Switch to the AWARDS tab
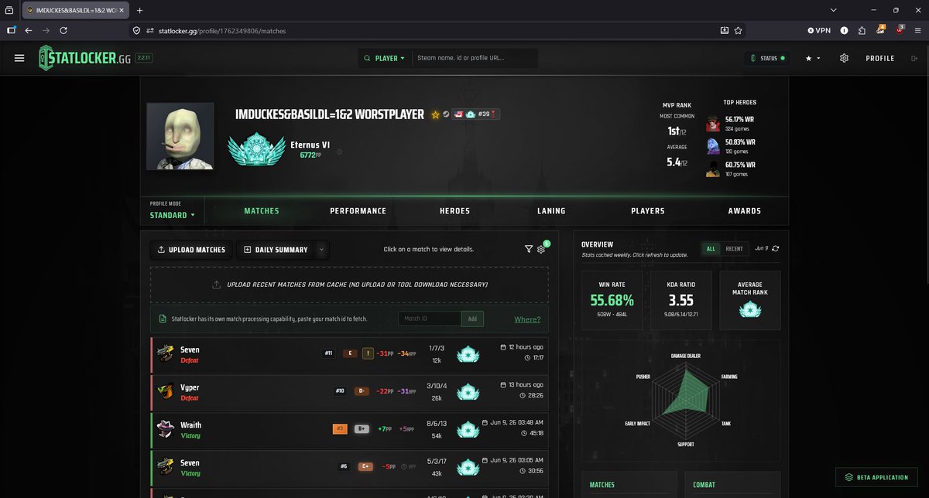The image size is (929, 498). 745,210
